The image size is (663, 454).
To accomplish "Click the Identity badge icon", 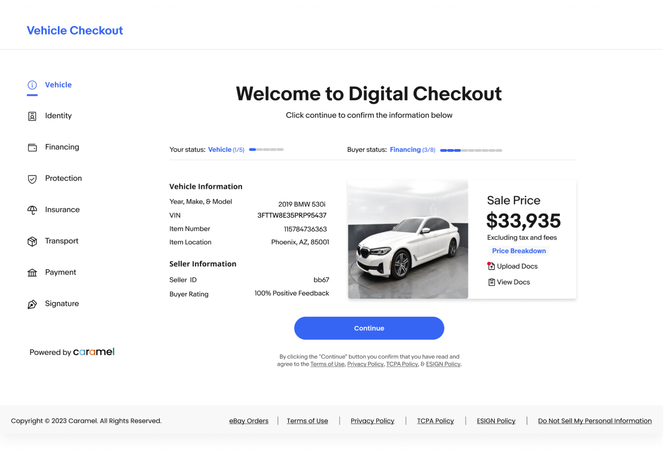I will pos(32,116).
